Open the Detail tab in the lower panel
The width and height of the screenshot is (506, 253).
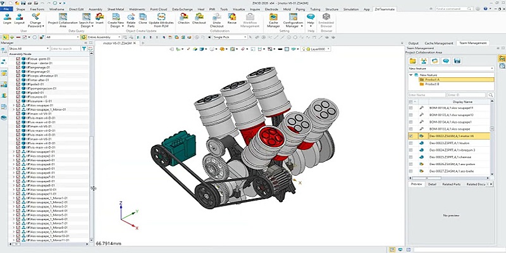(x=432, y=184)
